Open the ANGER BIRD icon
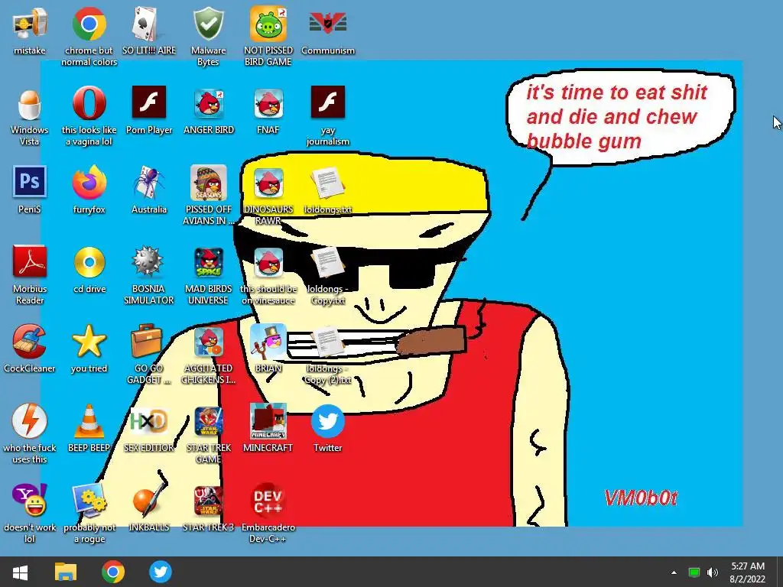 click(209, 103)
